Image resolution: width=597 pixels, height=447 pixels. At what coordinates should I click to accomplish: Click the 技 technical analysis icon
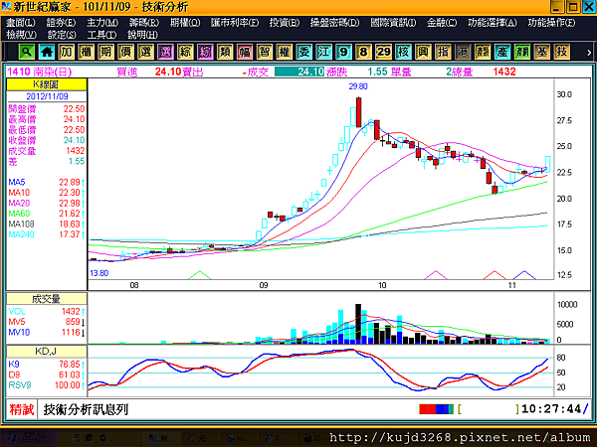[562, 52]
